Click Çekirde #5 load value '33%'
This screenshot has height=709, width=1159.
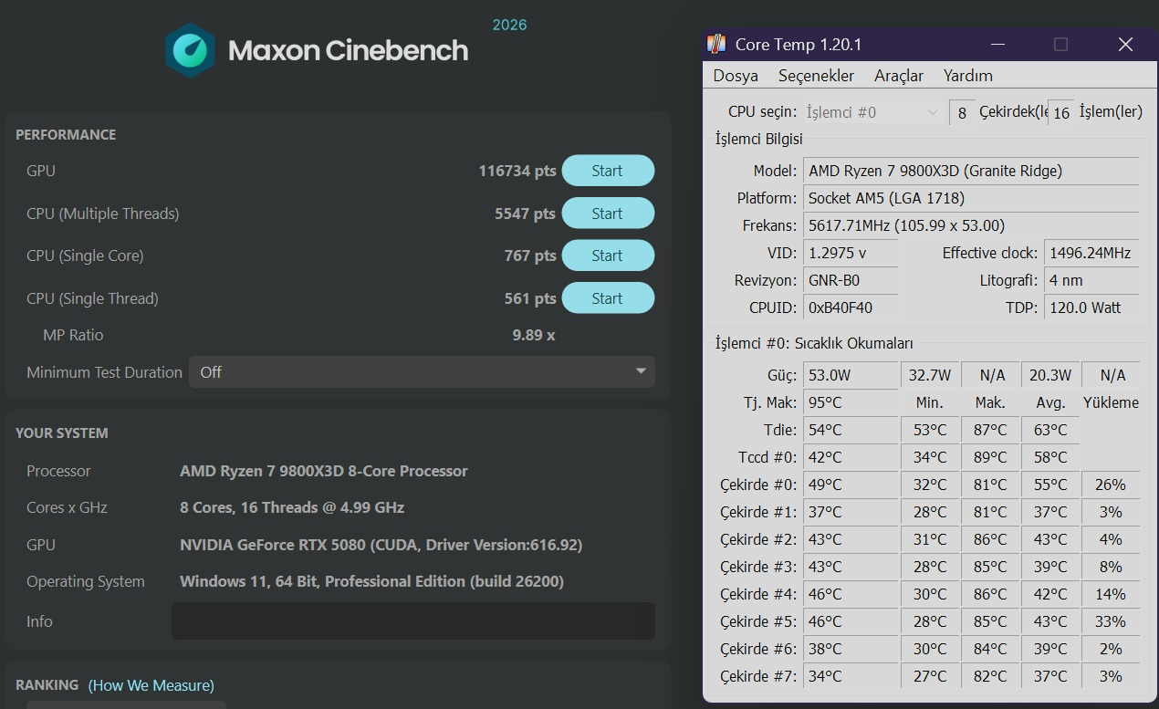pos(1111,621)
